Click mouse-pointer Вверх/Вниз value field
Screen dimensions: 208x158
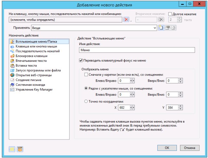point(172,95)
